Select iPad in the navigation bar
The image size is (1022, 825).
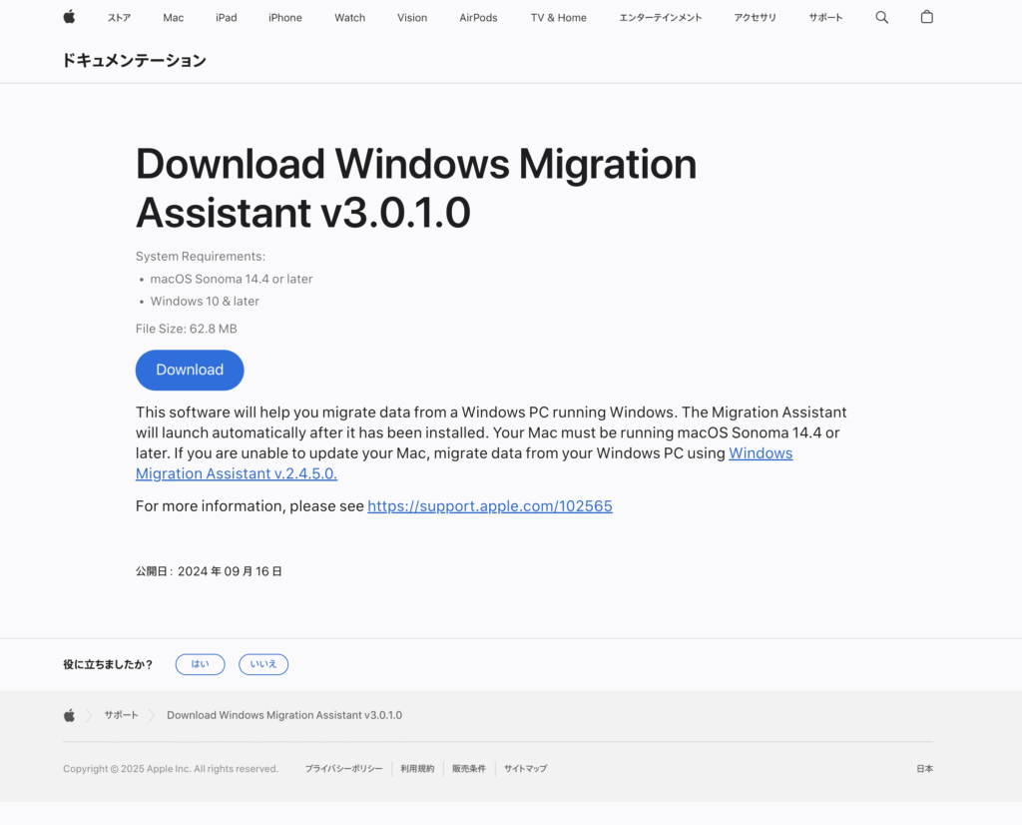pos(227,18)
